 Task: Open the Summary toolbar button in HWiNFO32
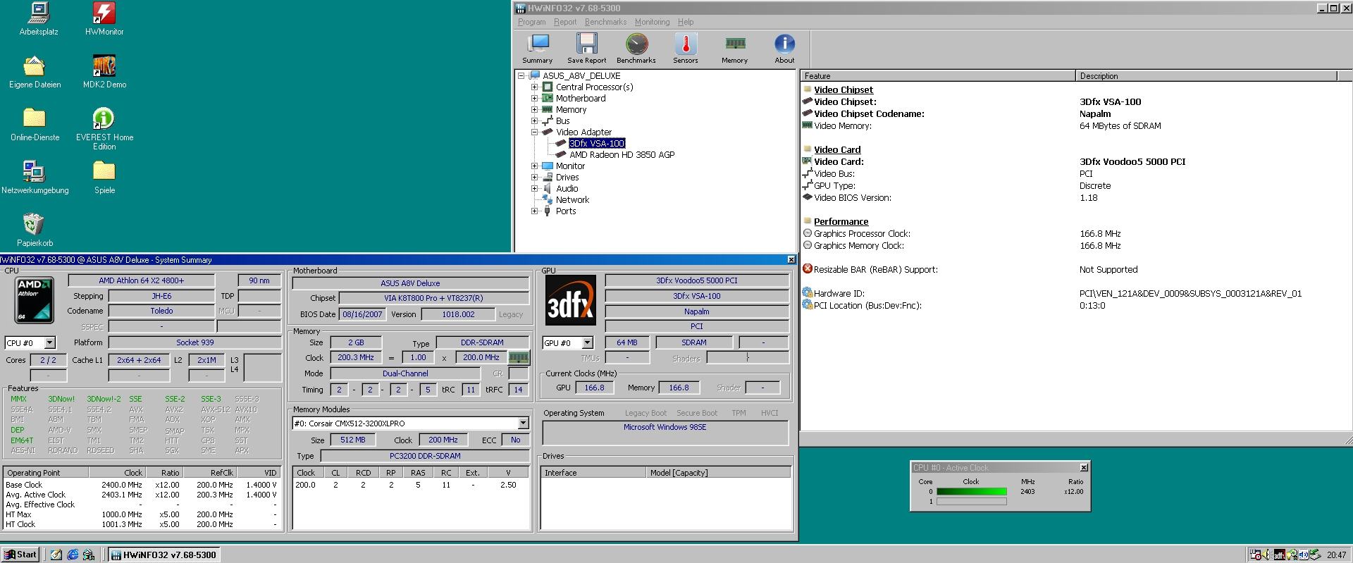pos(538,49)
